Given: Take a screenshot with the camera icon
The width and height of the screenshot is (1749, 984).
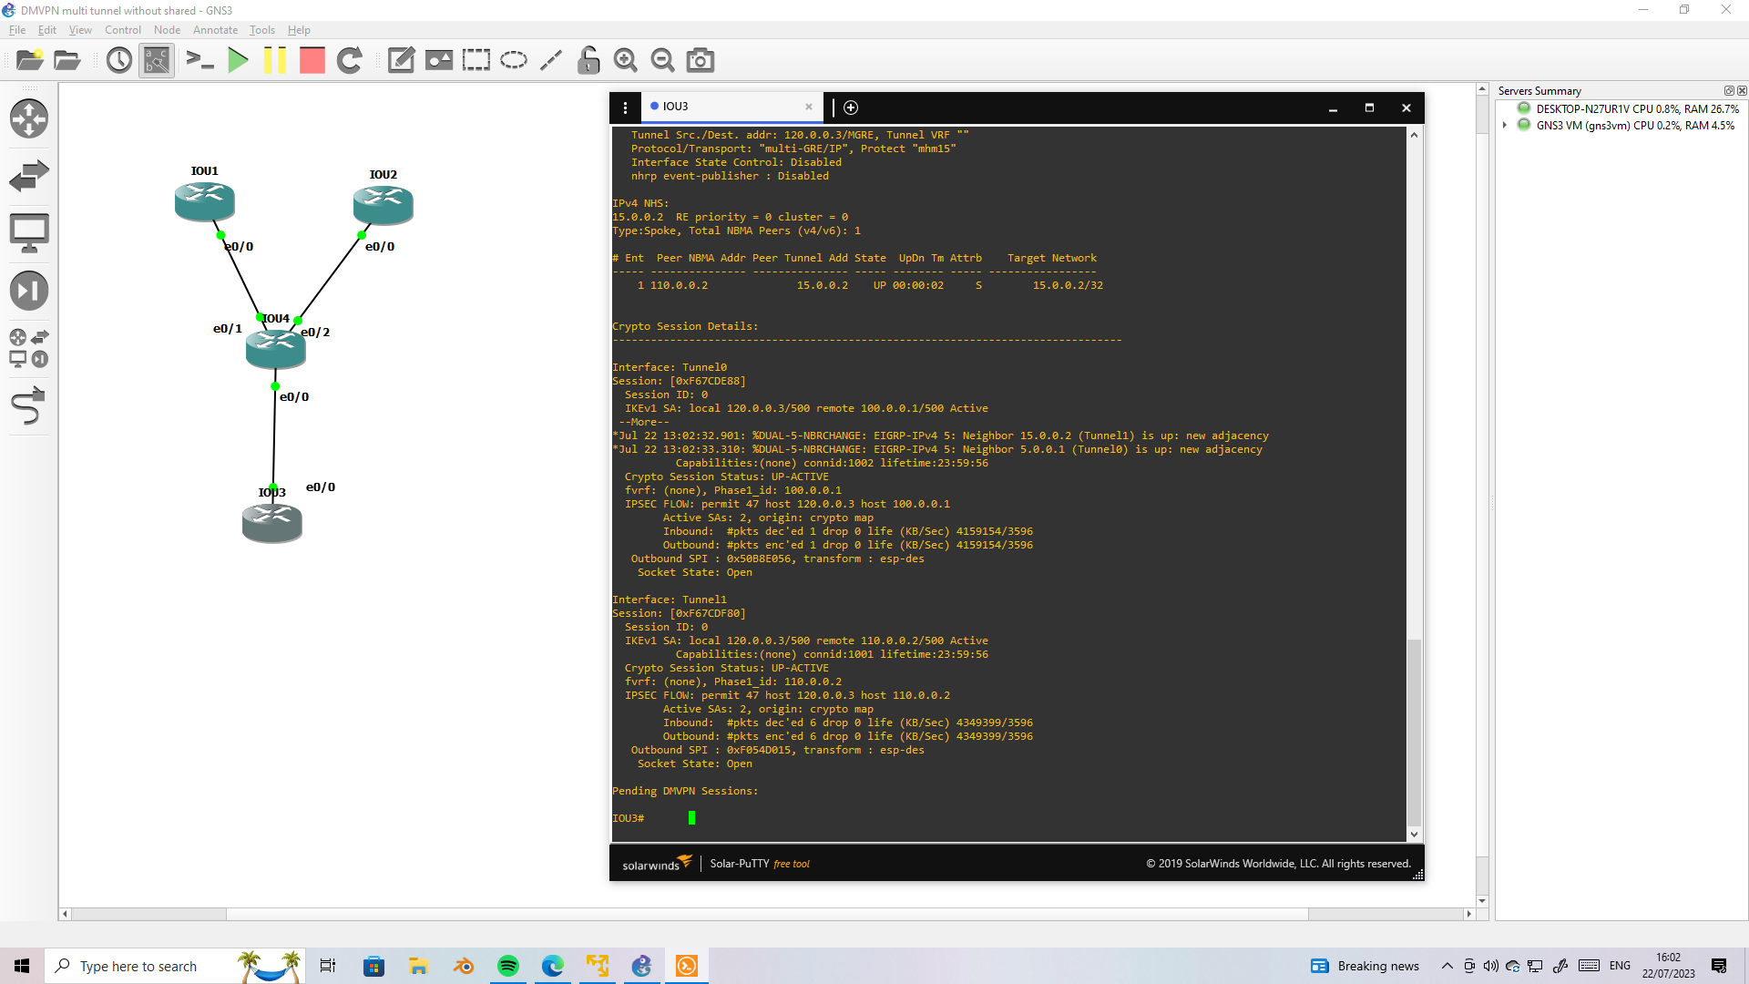Looking at the screenshot, I should coord(700,60).
